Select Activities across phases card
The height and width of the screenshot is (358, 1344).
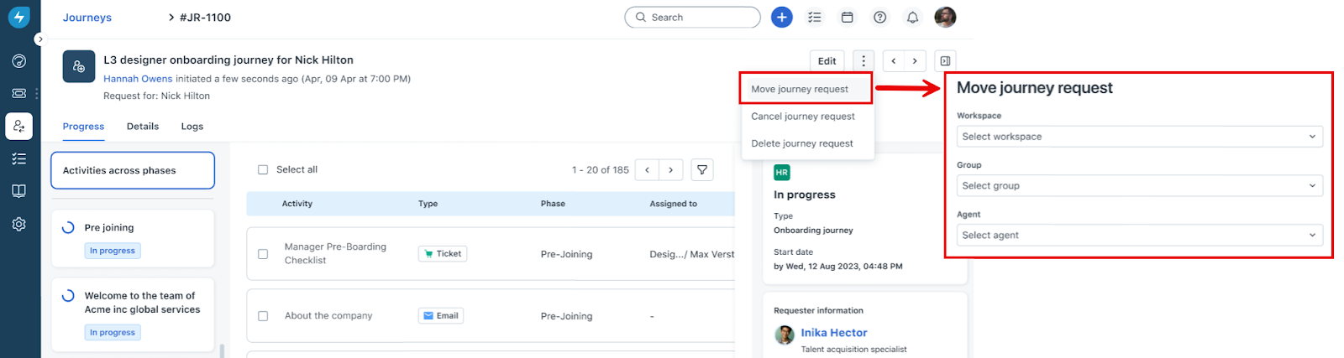(x=133, y=170)
